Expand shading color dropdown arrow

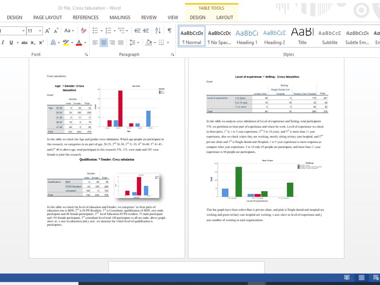coord(155,43)
